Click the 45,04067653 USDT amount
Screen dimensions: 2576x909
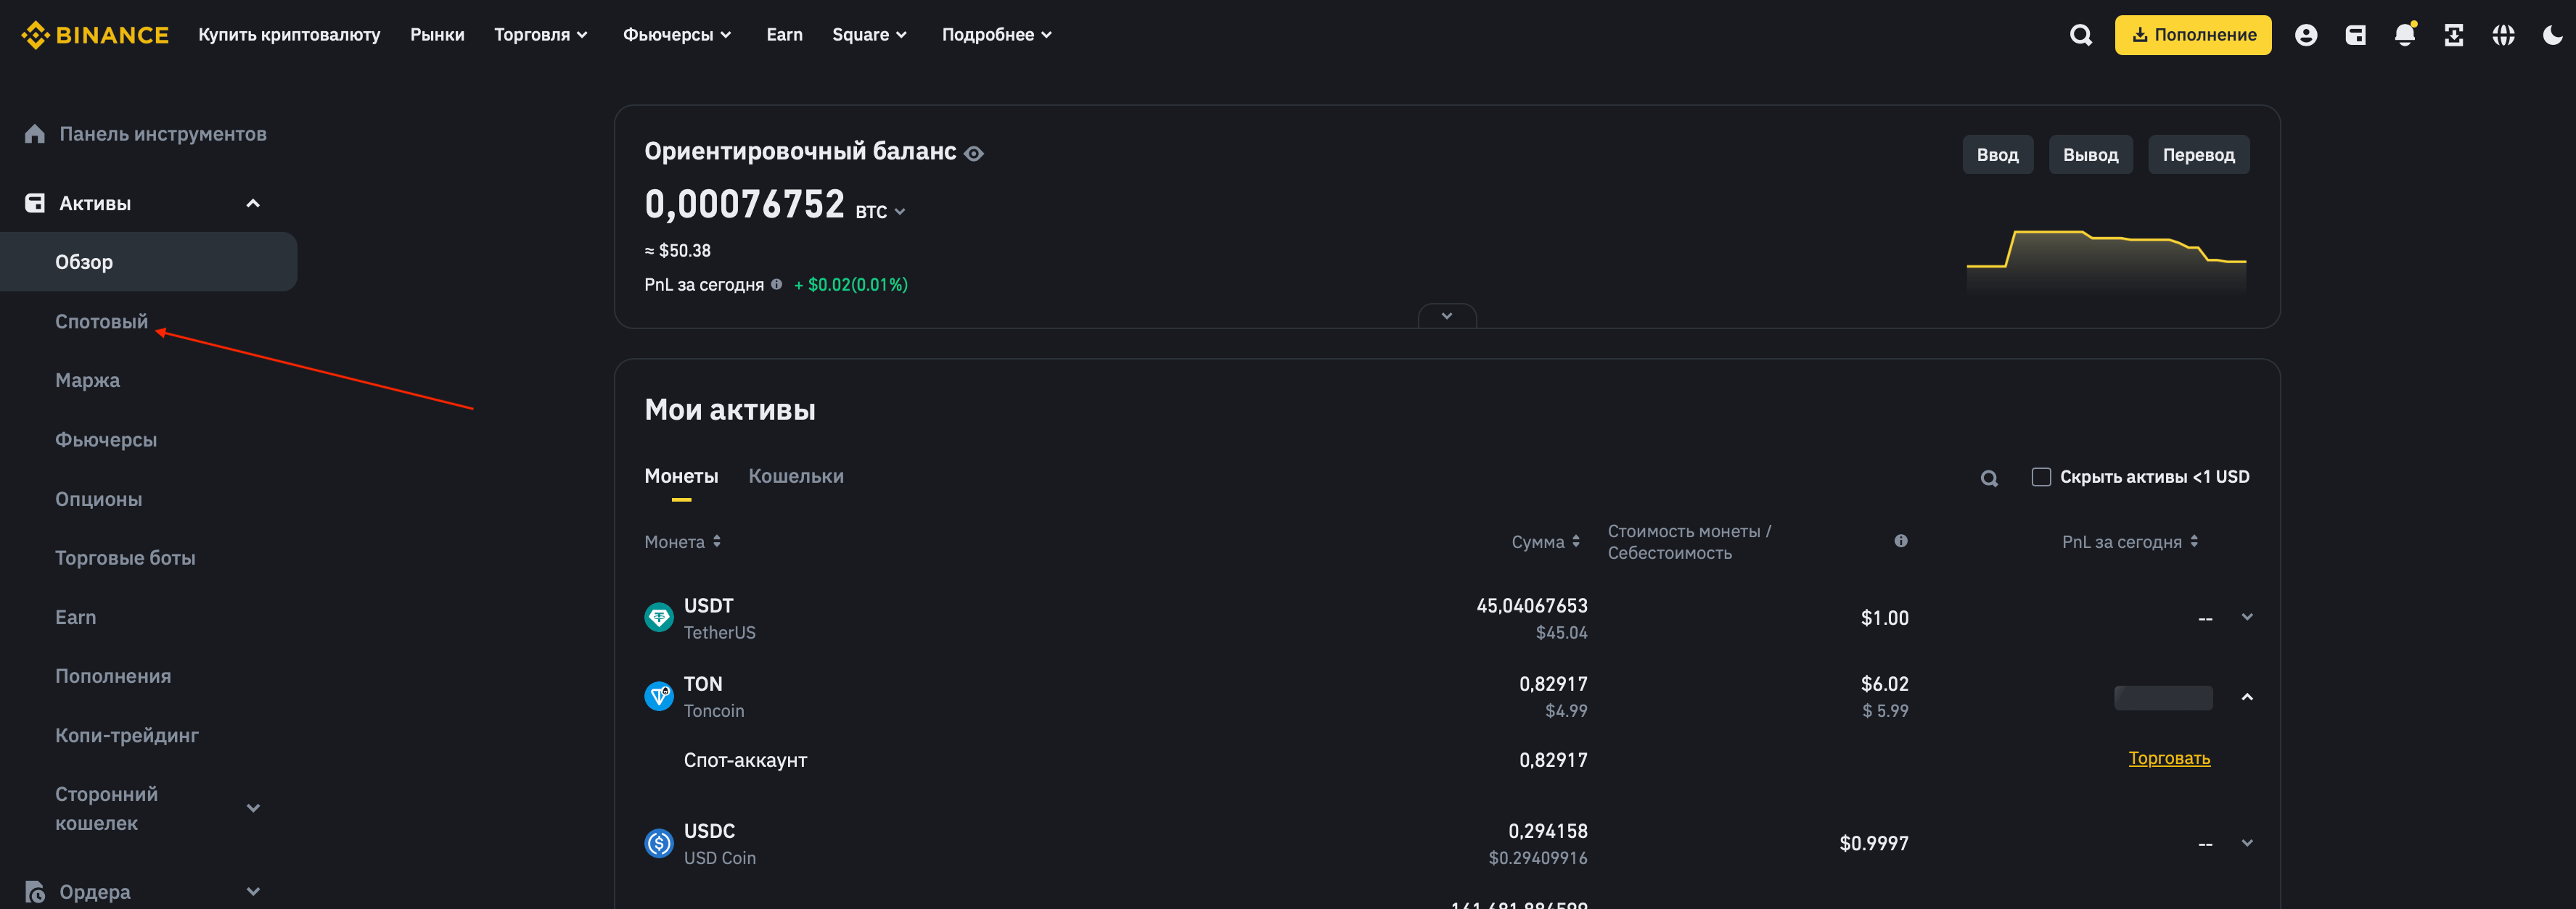click(1531, 605)
